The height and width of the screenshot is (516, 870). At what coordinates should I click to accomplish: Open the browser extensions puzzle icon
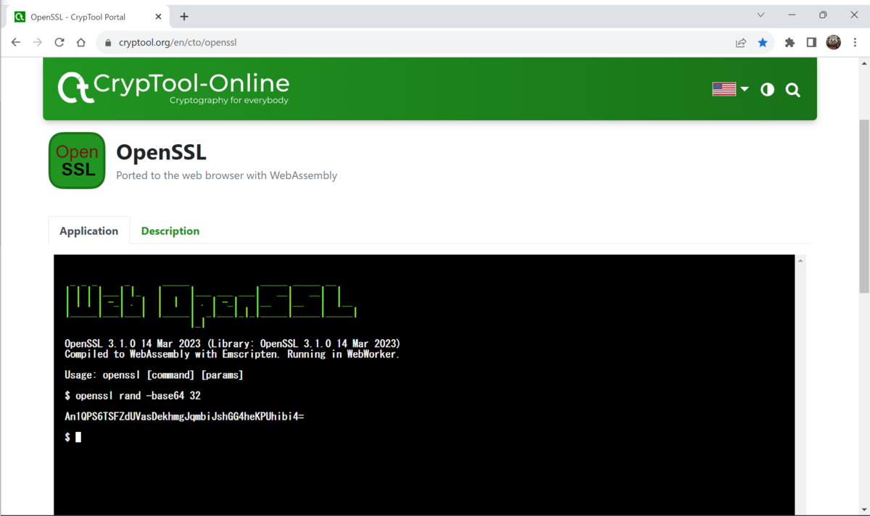click(x=790, y=42)
